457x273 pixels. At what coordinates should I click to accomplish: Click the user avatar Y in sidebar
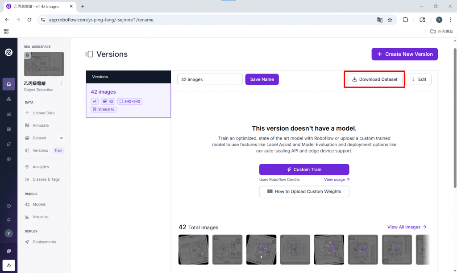coord(9,233)
